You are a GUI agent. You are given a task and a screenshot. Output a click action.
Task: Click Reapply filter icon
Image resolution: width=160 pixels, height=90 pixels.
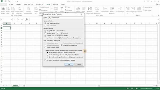68,10
